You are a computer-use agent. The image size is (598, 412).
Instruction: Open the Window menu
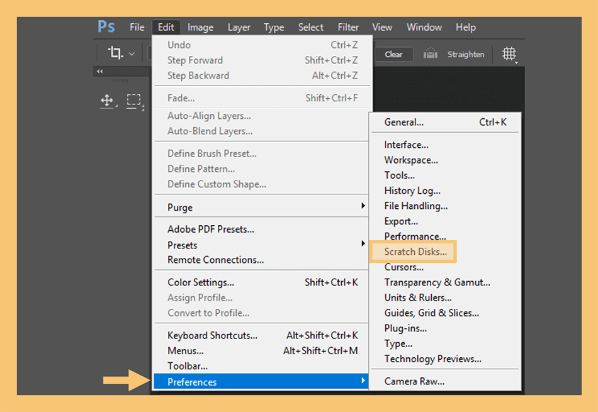click(424, 28)
